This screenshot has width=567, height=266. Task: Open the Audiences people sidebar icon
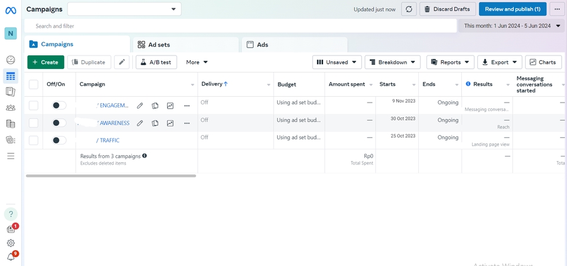click(x=11, y=107)
